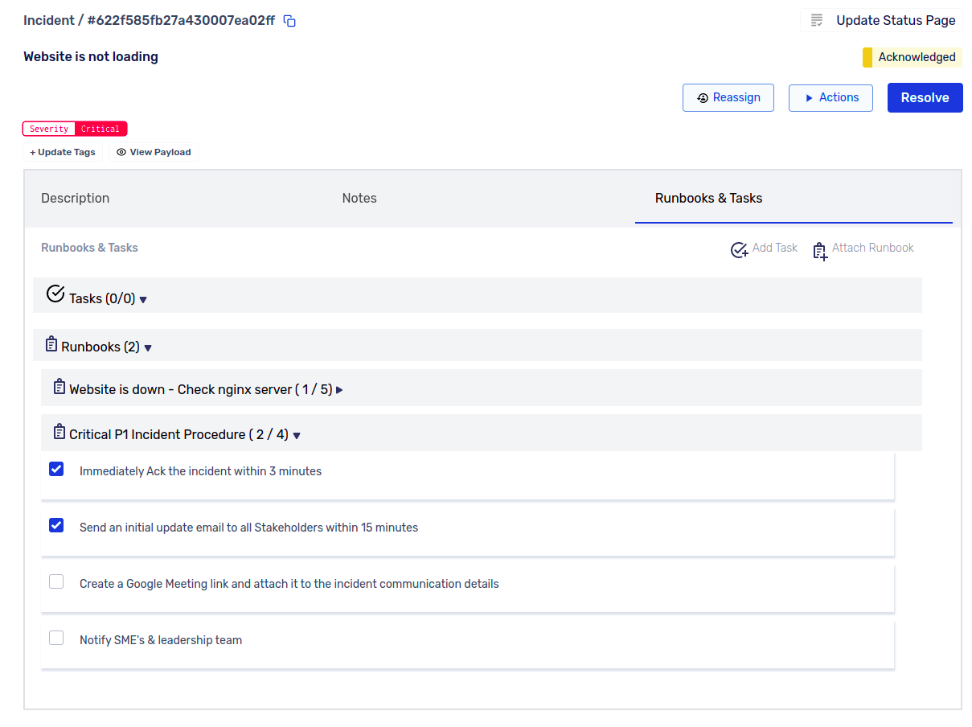Click the play triangle icon in Actions
This screenshot has height=727, width=972.
click(x=809, y=98)
